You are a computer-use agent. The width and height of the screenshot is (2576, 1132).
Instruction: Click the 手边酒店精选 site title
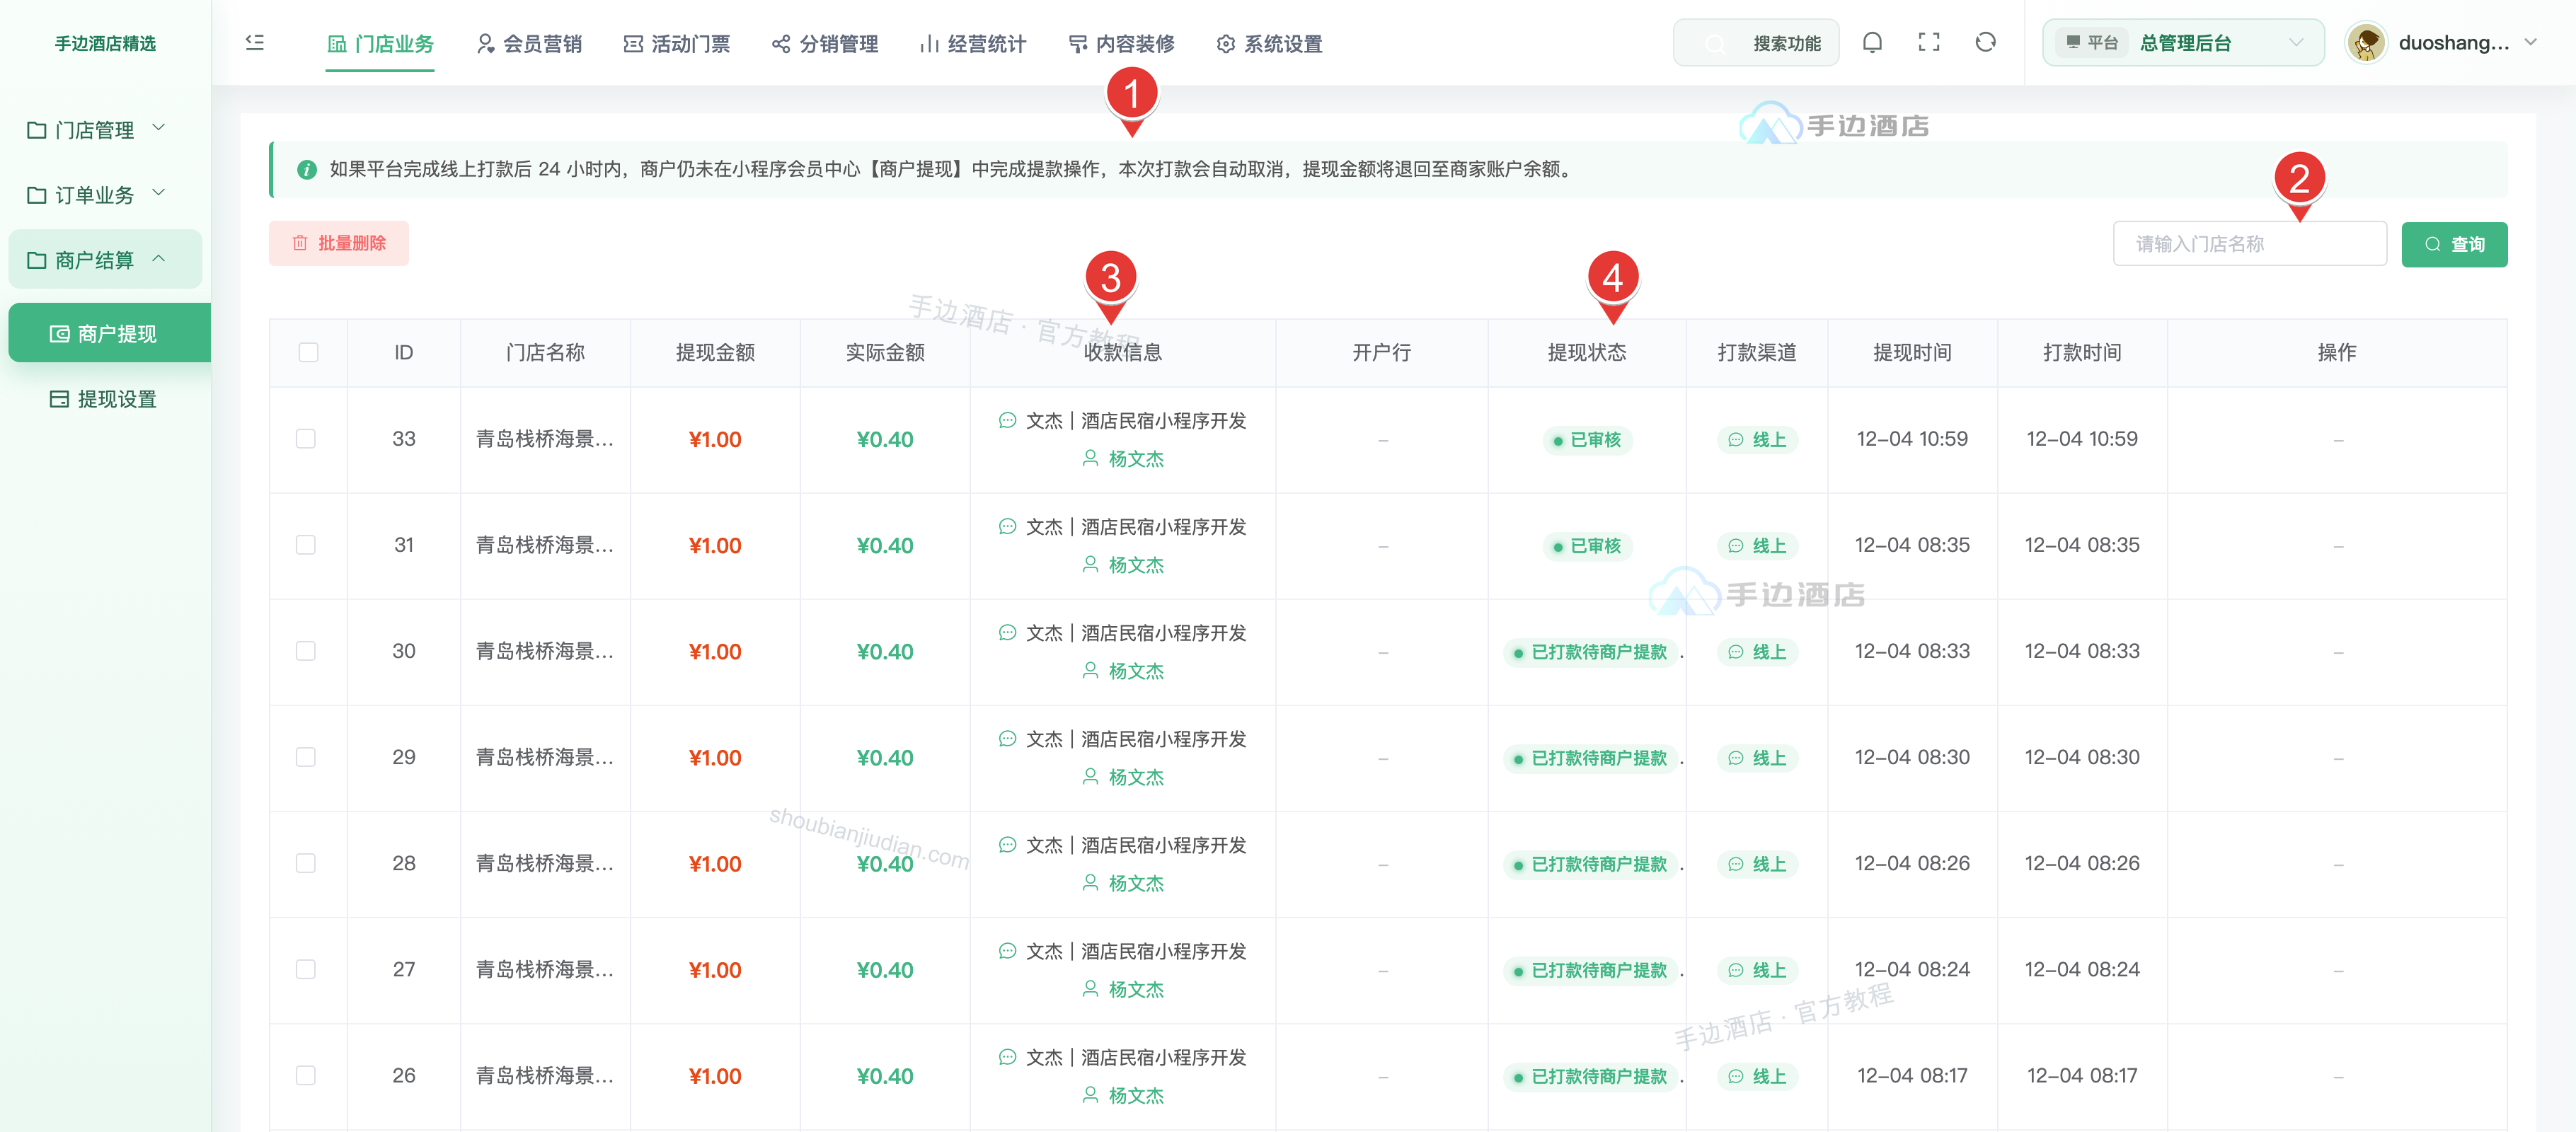105,43
